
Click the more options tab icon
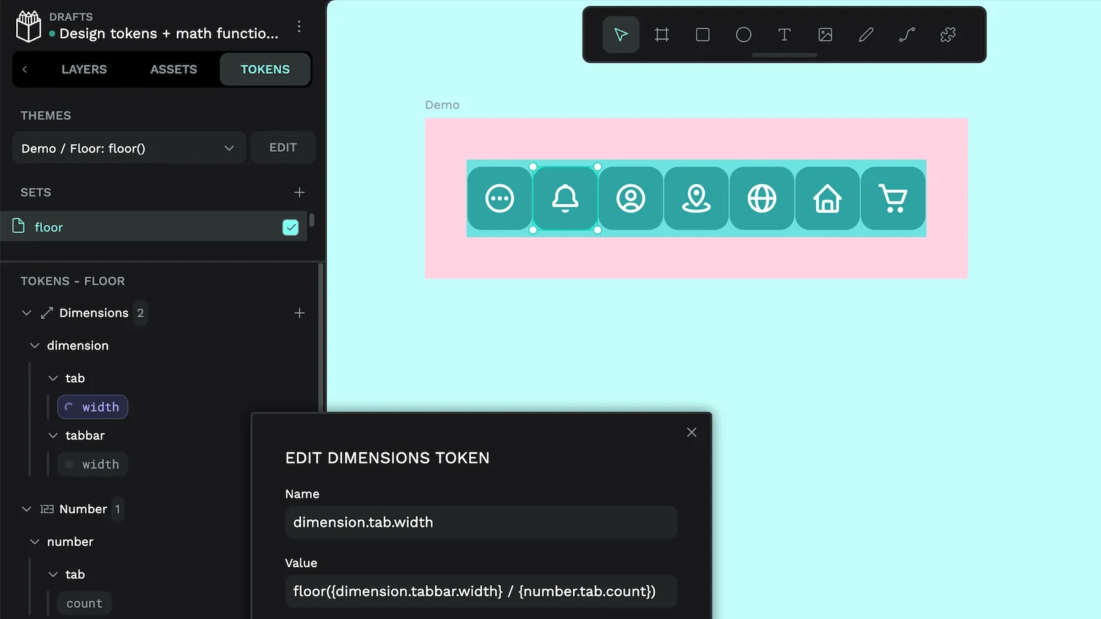500,198
